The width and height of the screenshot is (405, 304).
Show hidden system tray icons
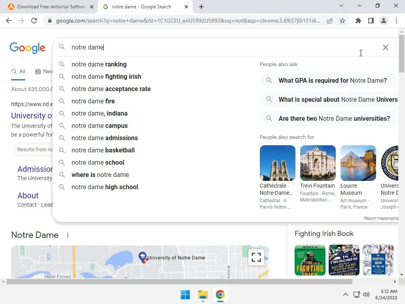pyautogui.click(x=345, y=294)
